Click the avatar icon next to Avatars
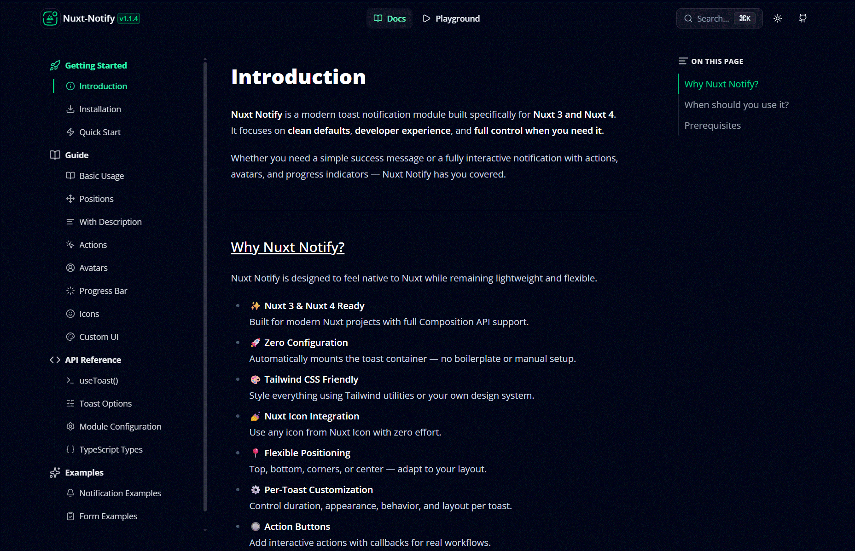The height and width of the screenshot is (551, 855). [x=70, y=268]
